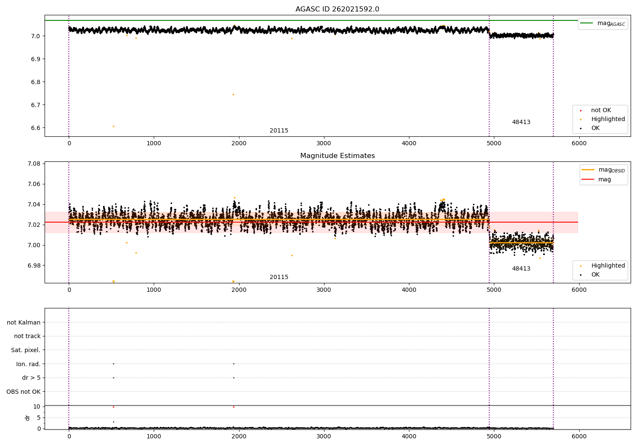Select the 'AGASC ID 262021592.0' plot title
This screenshot has height=446, width=637.
click(337, 9)
